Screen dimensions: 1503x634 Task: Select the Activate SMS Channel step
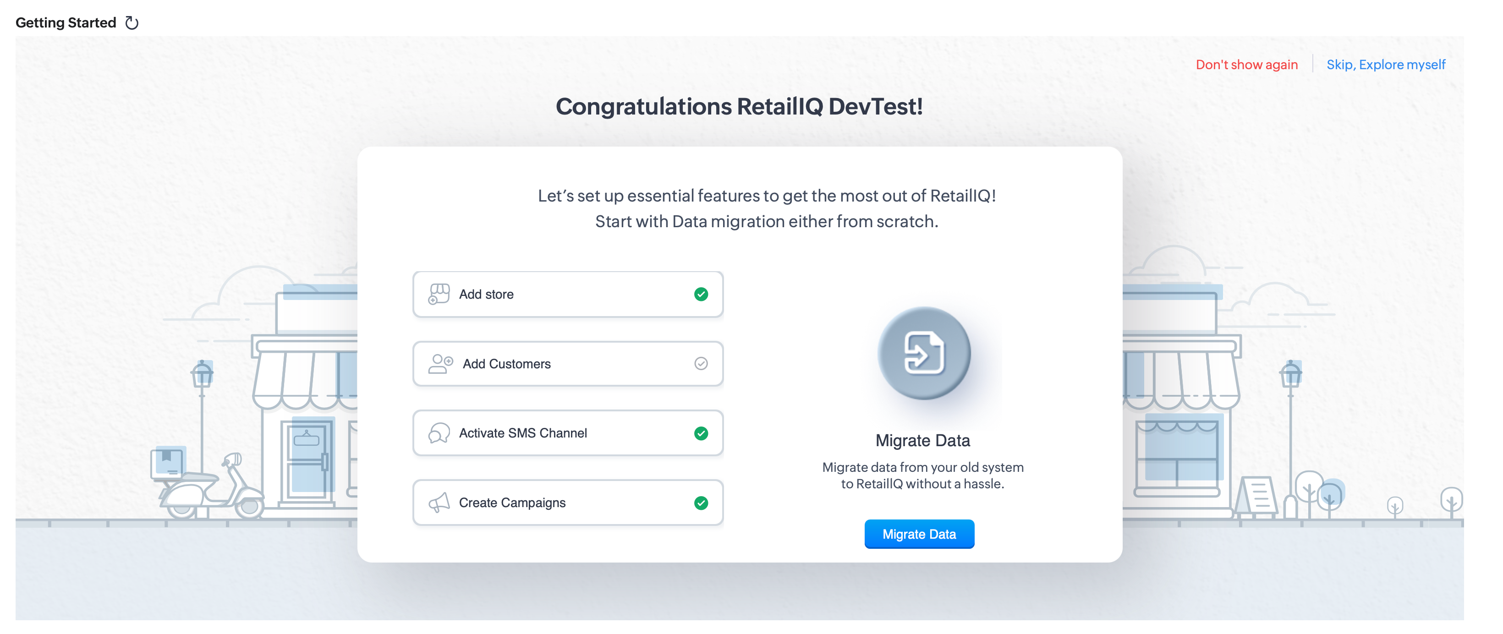[568, 433]
